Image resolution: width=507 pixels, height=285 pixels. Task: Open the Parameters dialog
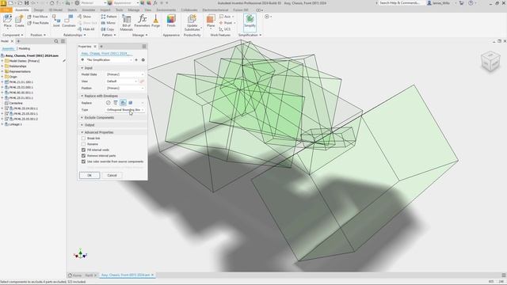tap(143, 21)
